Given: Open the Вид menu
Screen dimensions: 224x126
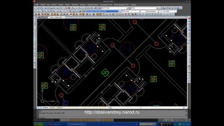Looking at the screenshot, I should tap(48, 5).
